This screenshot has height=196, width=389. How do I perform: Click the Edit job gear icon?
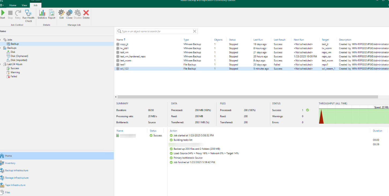(x=62, y=14)
